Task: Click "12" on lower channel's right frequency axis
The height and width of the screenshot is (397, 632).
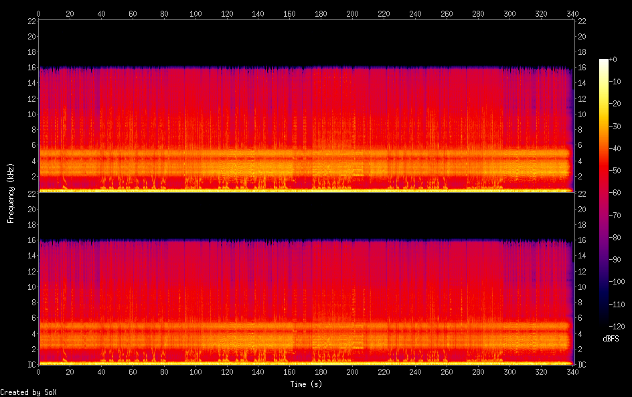Action: 582,271
